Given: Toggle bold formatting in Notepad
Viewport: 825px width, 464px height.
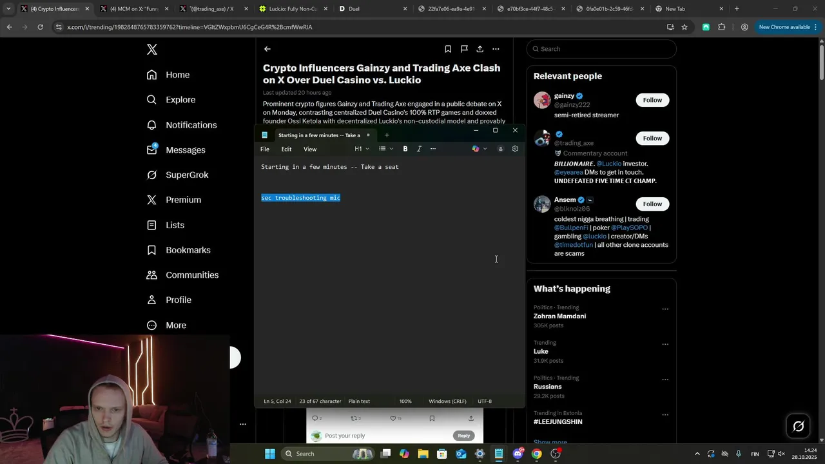Looking at the screenshot, I should (405, 149).
